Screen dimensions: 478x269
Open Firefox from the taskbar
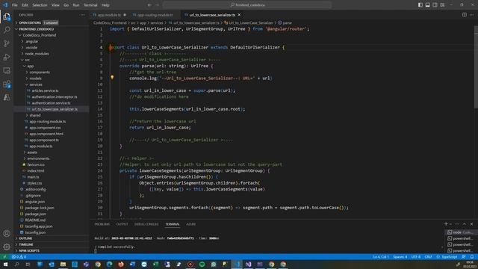point(121,264)
